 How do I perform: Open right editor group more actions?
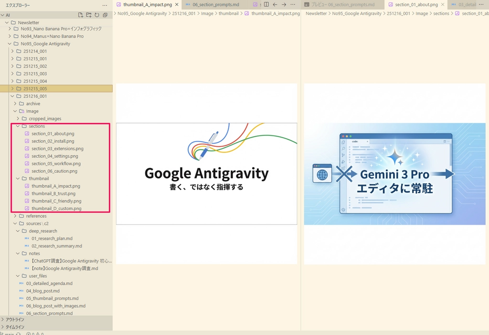(x=481, y=4)
